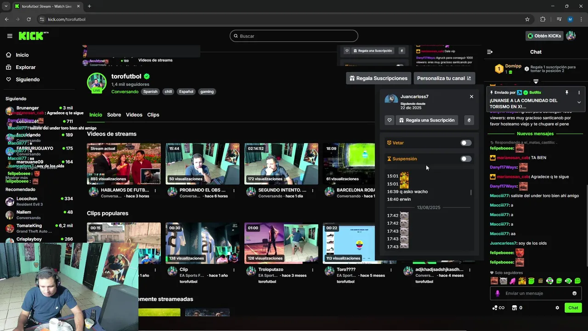
Task: Select the channel Inicio tab
Action: click(96, 115)
